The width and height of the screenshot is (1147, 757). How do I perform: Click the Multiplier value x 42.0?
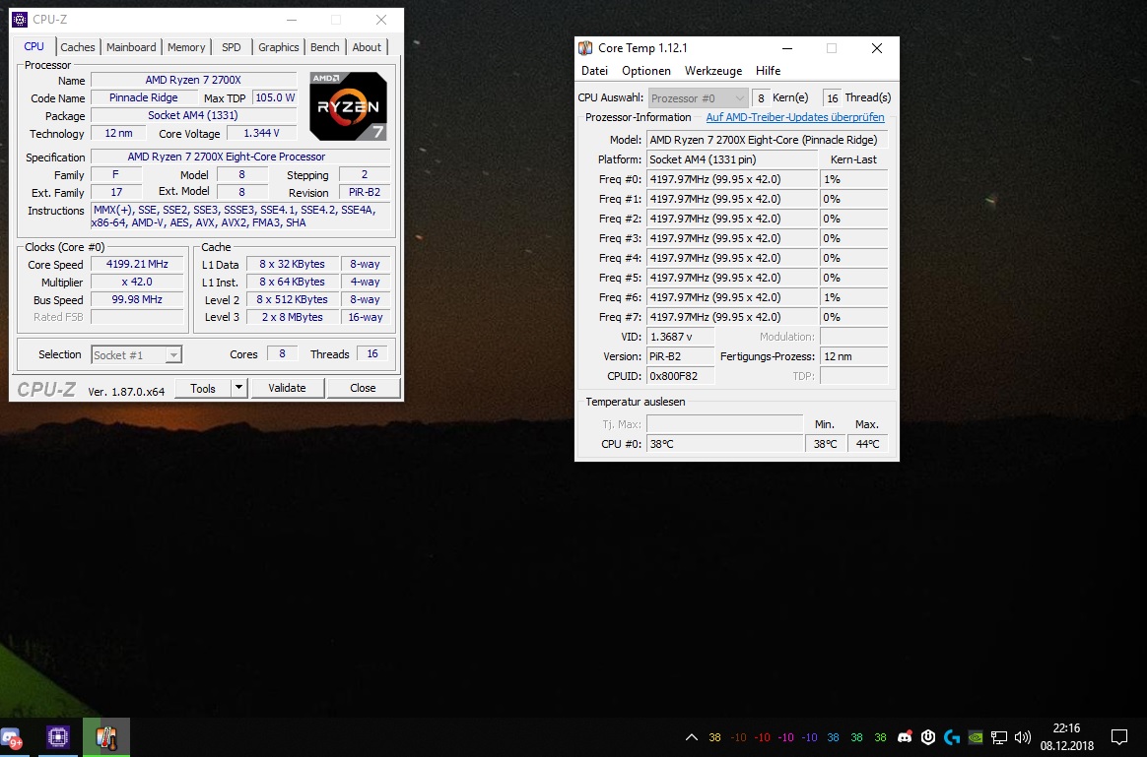(137, 283)
